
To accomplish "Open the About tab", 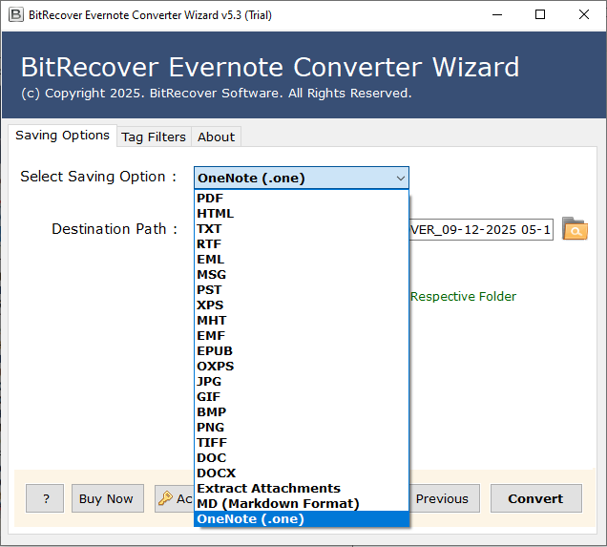I will coord(216,137).
